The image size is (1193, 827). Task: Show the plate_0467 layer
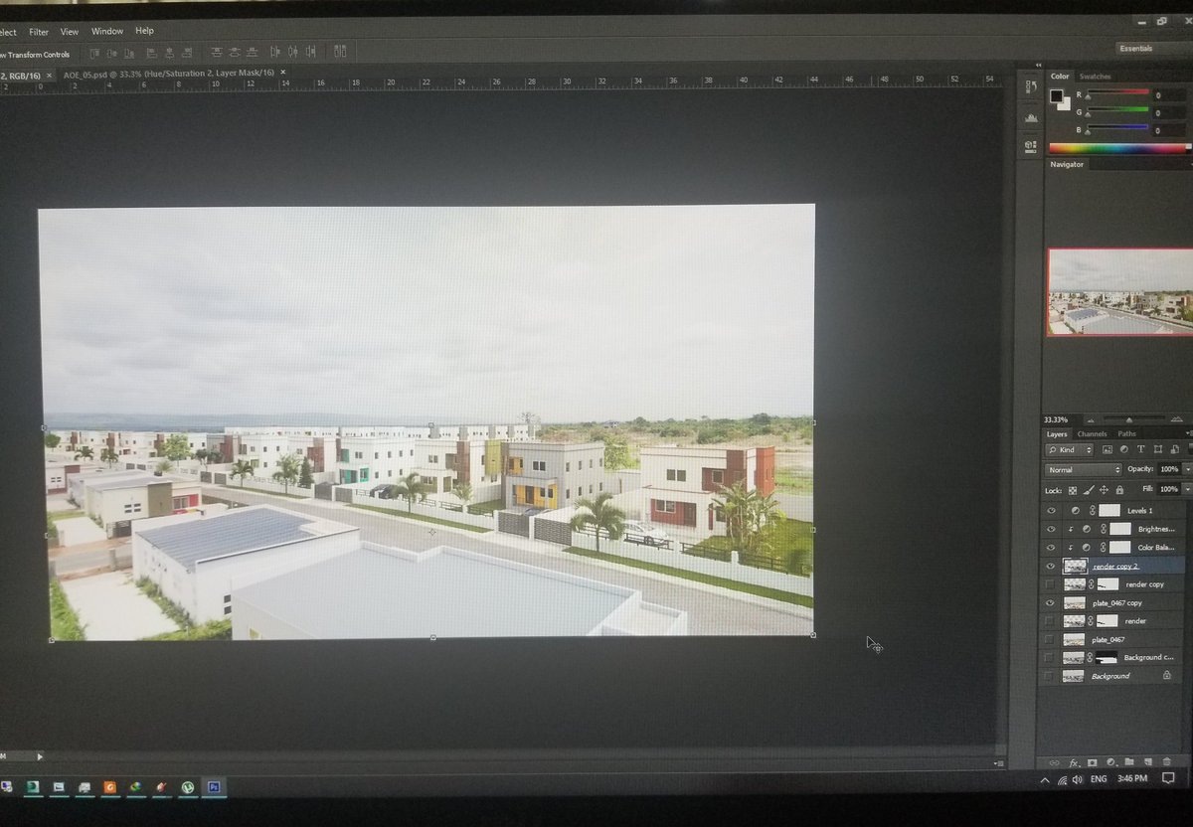[1050, 639]
